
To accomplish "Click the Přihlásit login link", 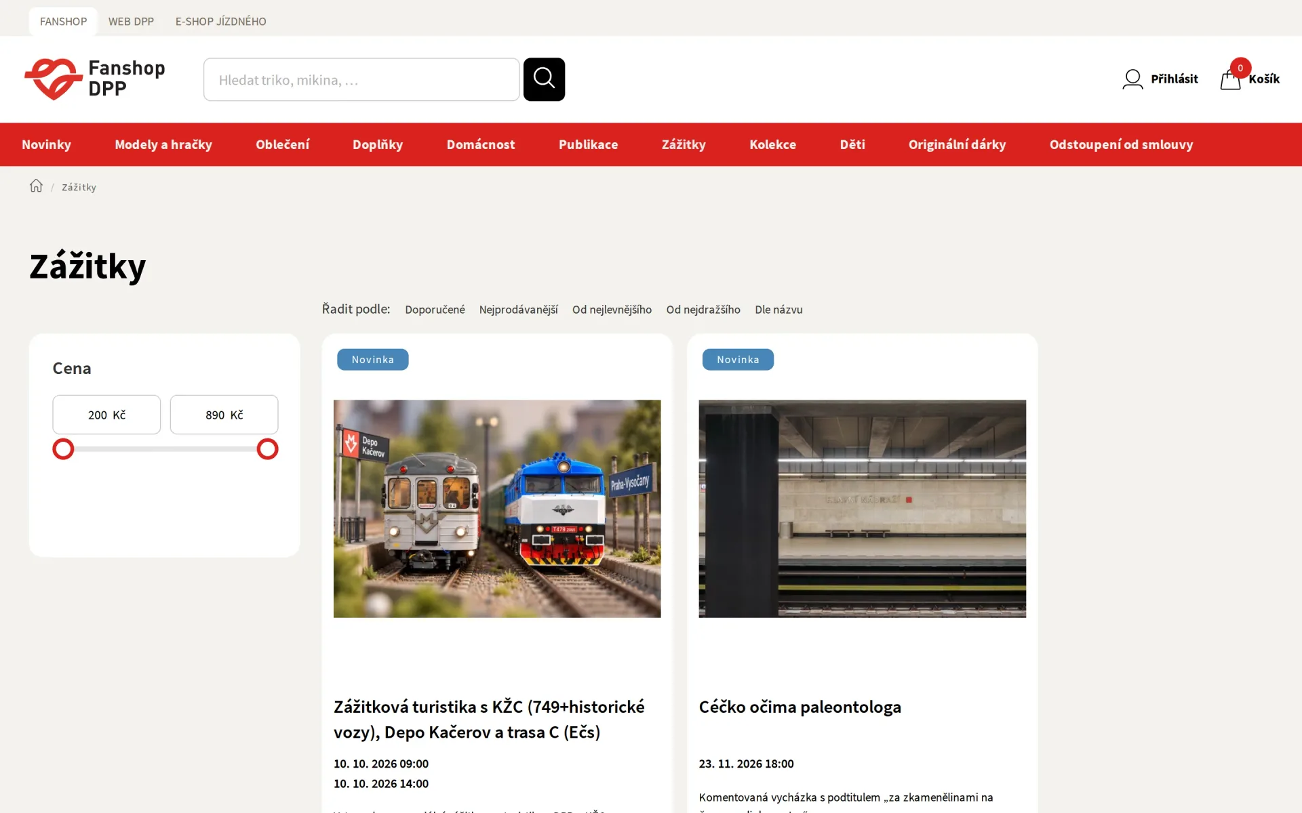I will 1174,79.
